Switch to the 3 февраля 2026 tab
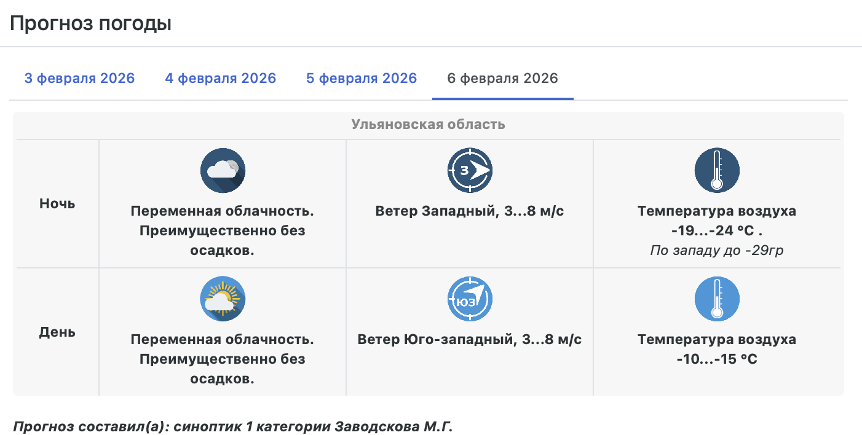Viewport: 862px width, 435px height. coord(79,79)
